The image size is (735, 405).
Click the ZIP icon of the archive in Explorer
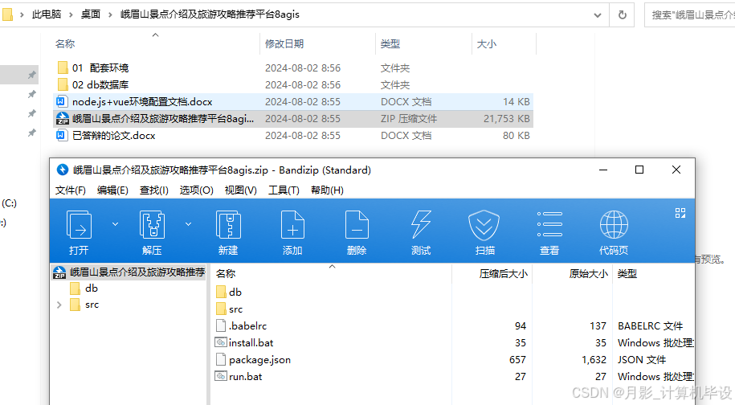click(63, 119)
